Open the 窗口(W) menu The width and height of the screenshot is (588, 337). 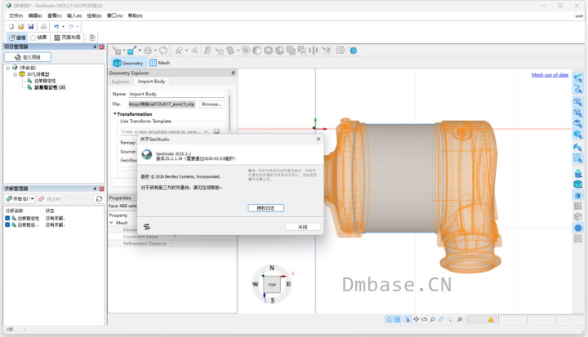pos(115,16)
